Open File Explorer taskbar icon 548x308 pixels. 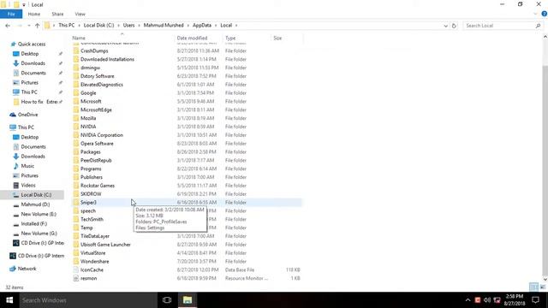pos(188,300)
